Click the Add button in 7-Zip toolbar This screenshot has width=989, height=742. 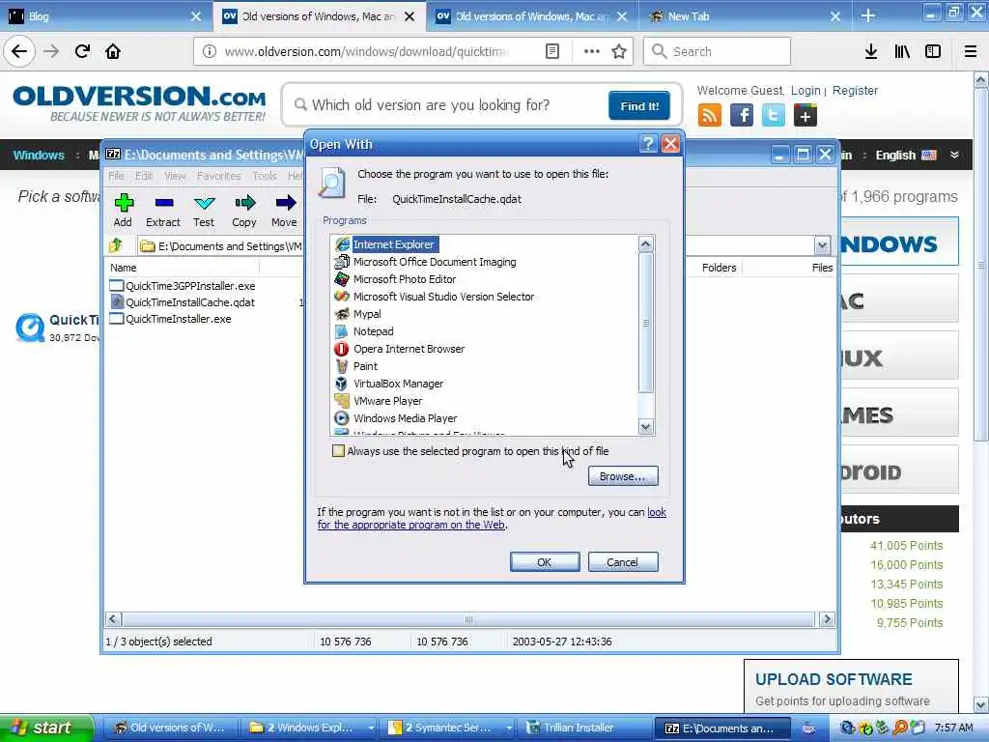(123, 210)
